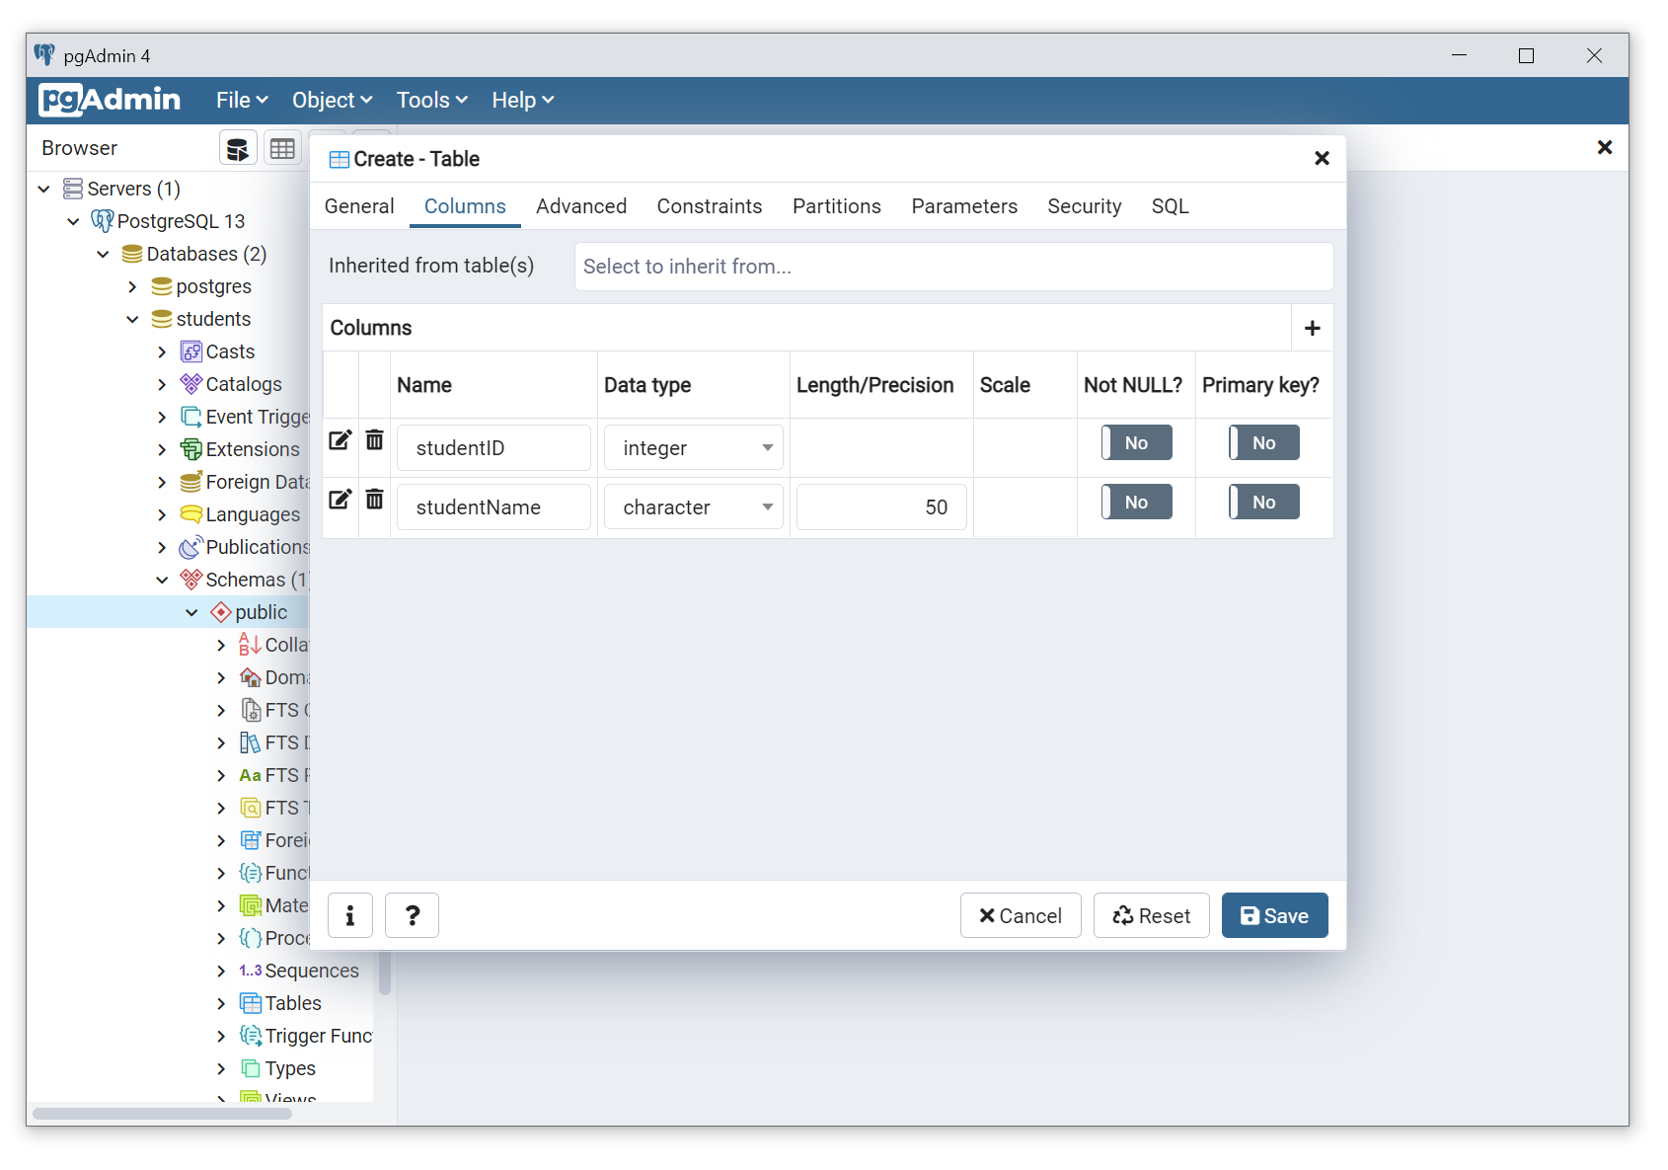Open the integer data type dropdown
Screen dimensions: 1668x1170
click(x=694, y=448)
